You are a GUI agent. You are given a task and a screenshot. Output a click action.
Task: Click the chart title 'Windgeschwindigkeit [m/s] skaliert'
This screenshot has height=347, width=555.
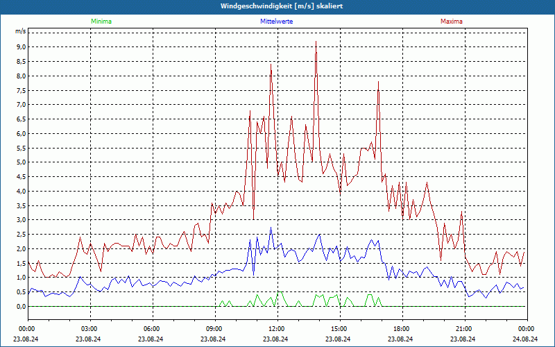tap(282, 6)
